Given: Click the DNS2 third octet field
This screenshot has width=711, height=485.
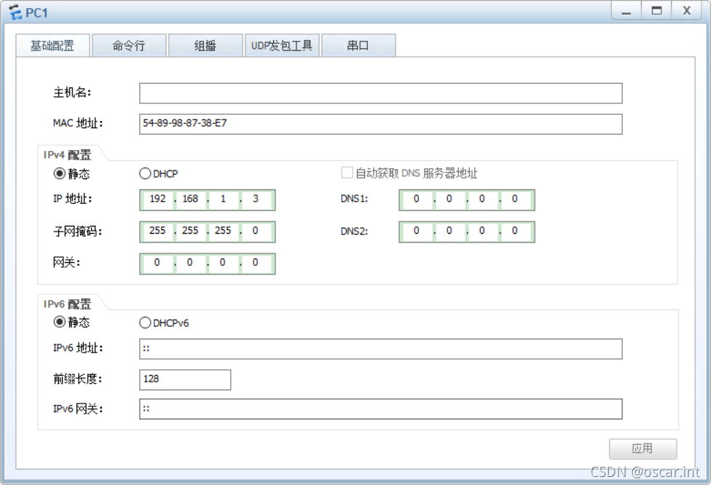Looking at the screenshot, I should click(482, 231).
